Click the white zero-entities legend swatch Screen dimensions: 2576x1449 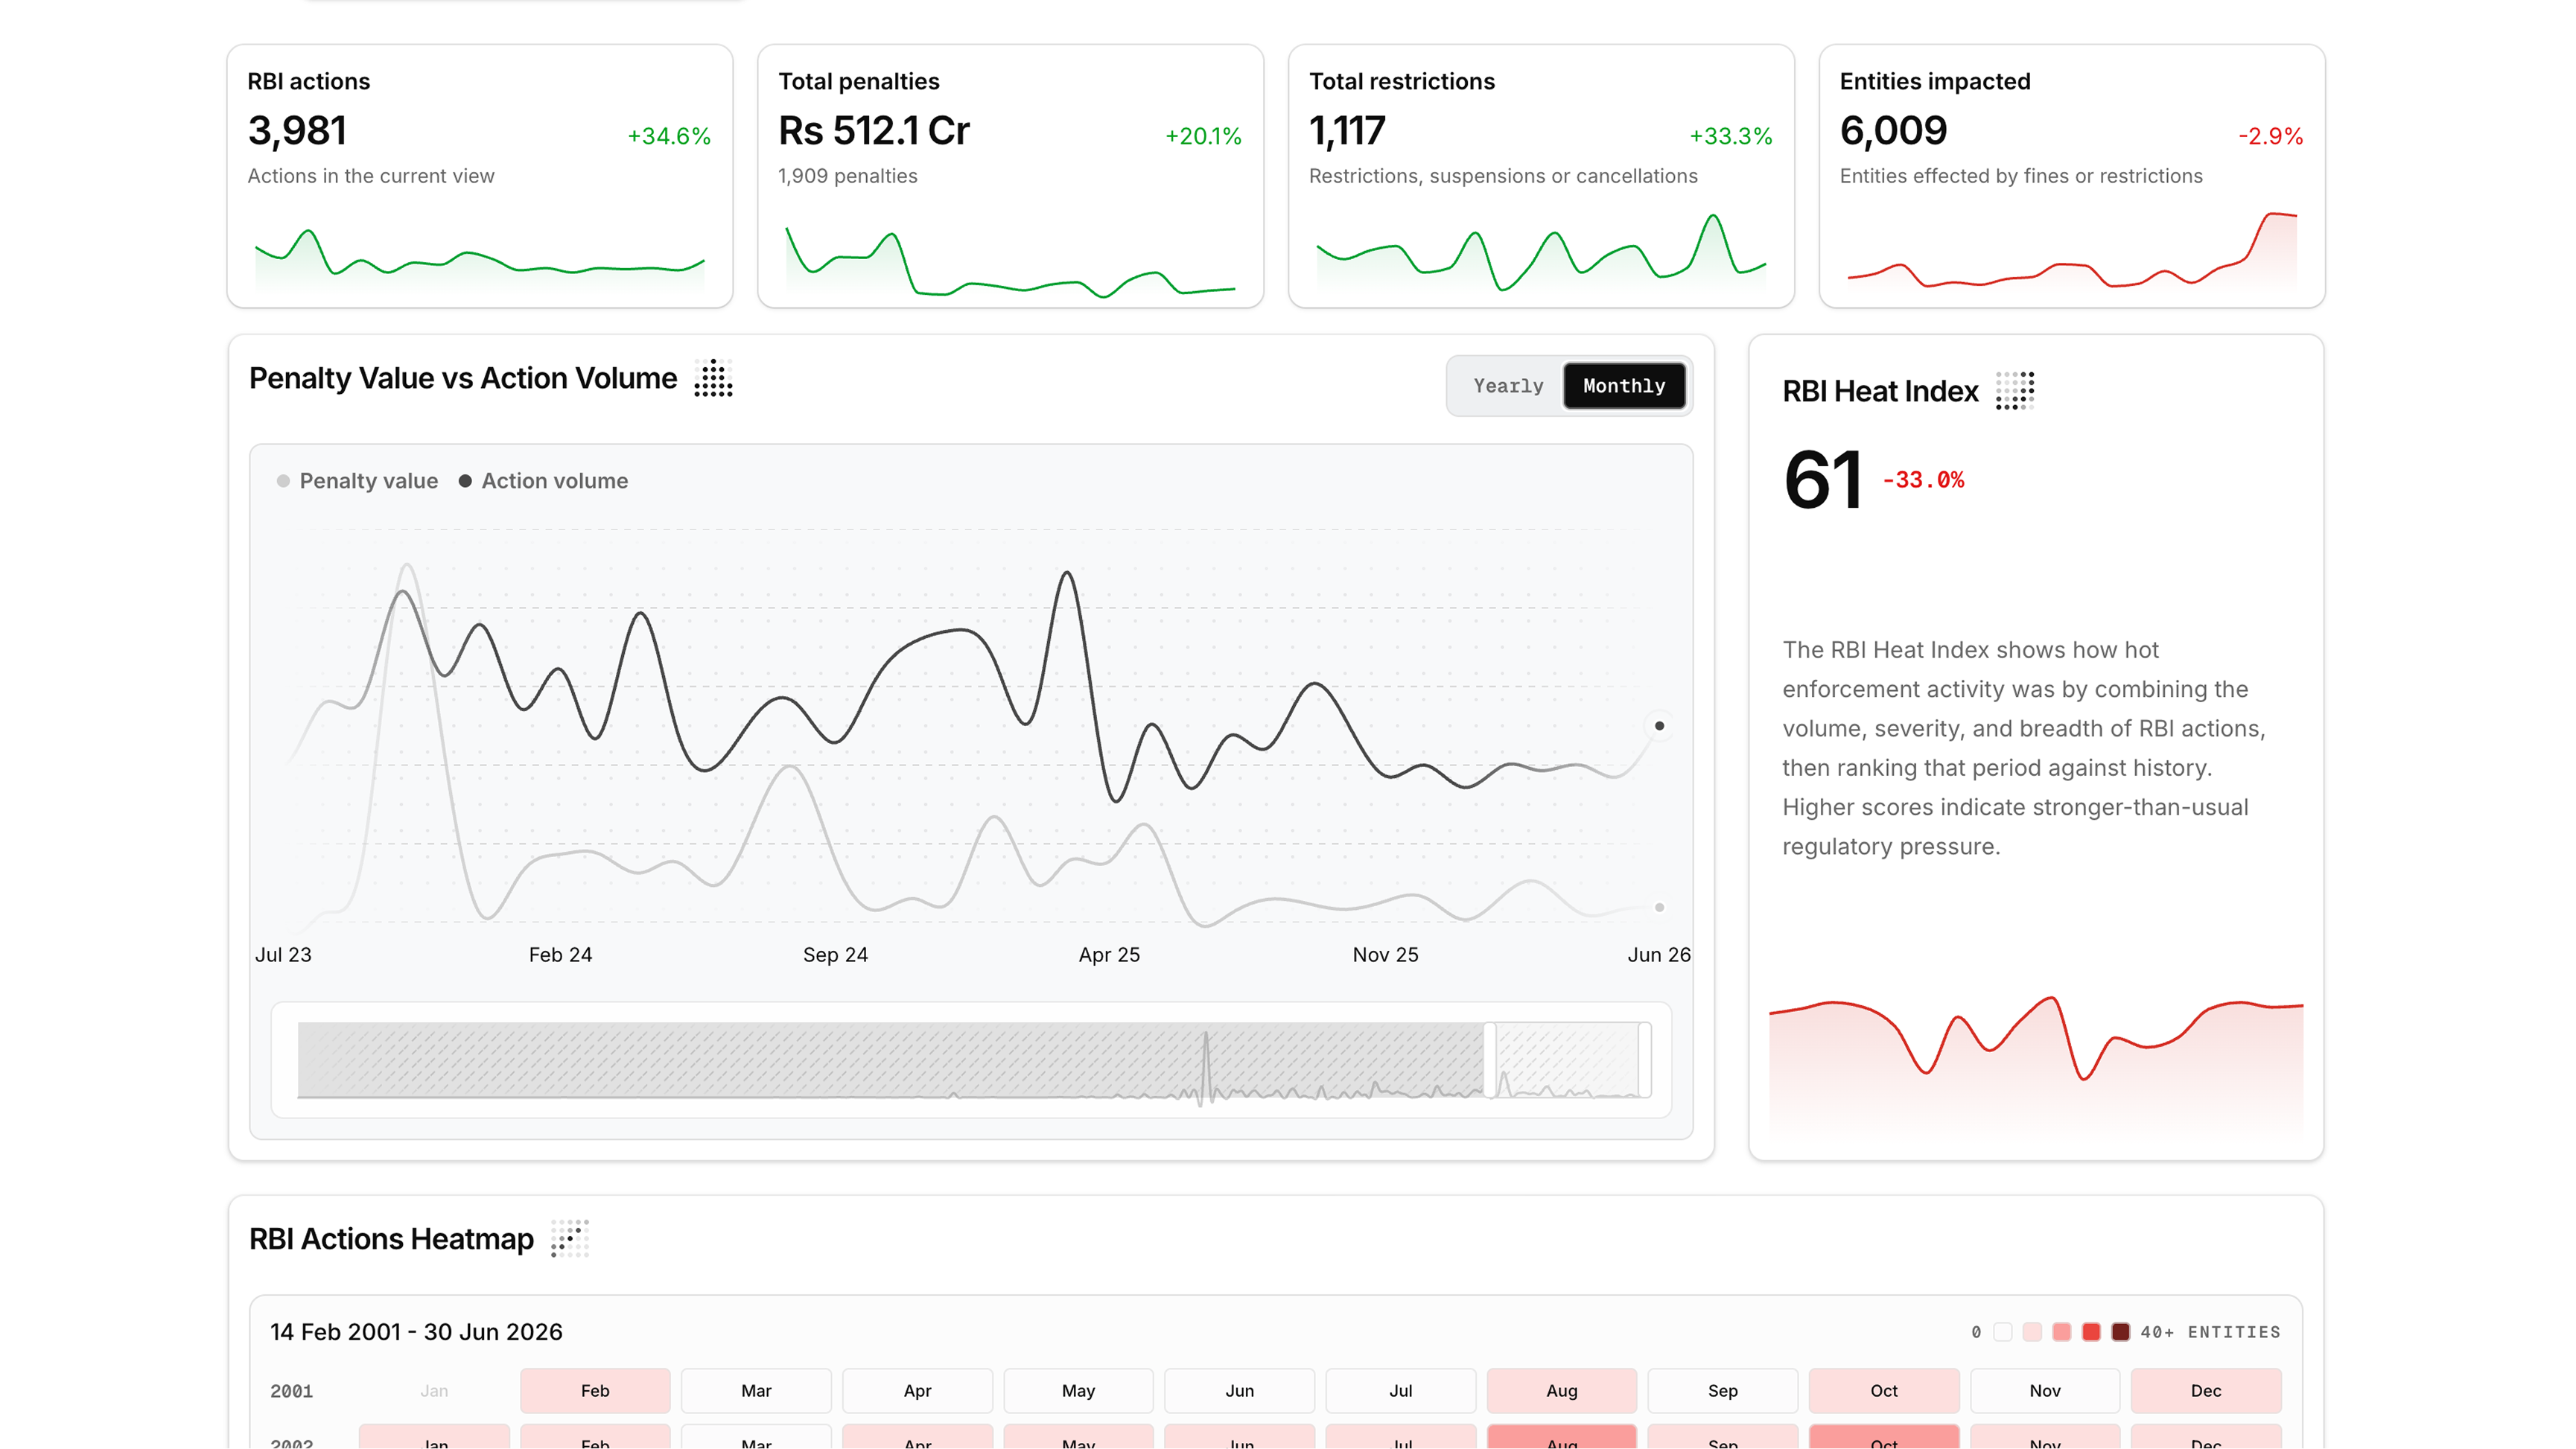coord(2002,1332)
